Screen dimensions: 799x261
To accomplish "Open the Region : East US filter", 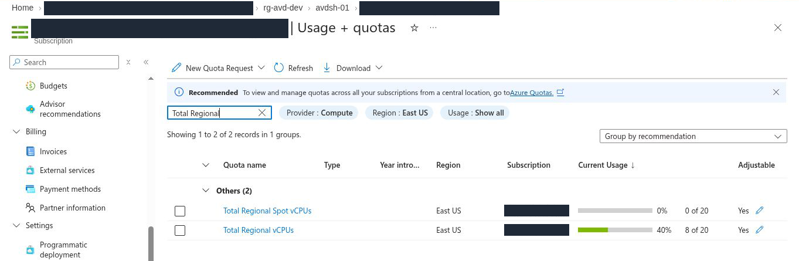I will pos(400,113).
